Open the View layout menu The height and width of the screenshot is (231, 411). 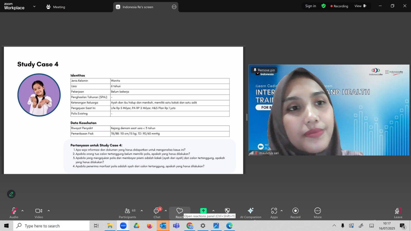click(x=361, y=6)
